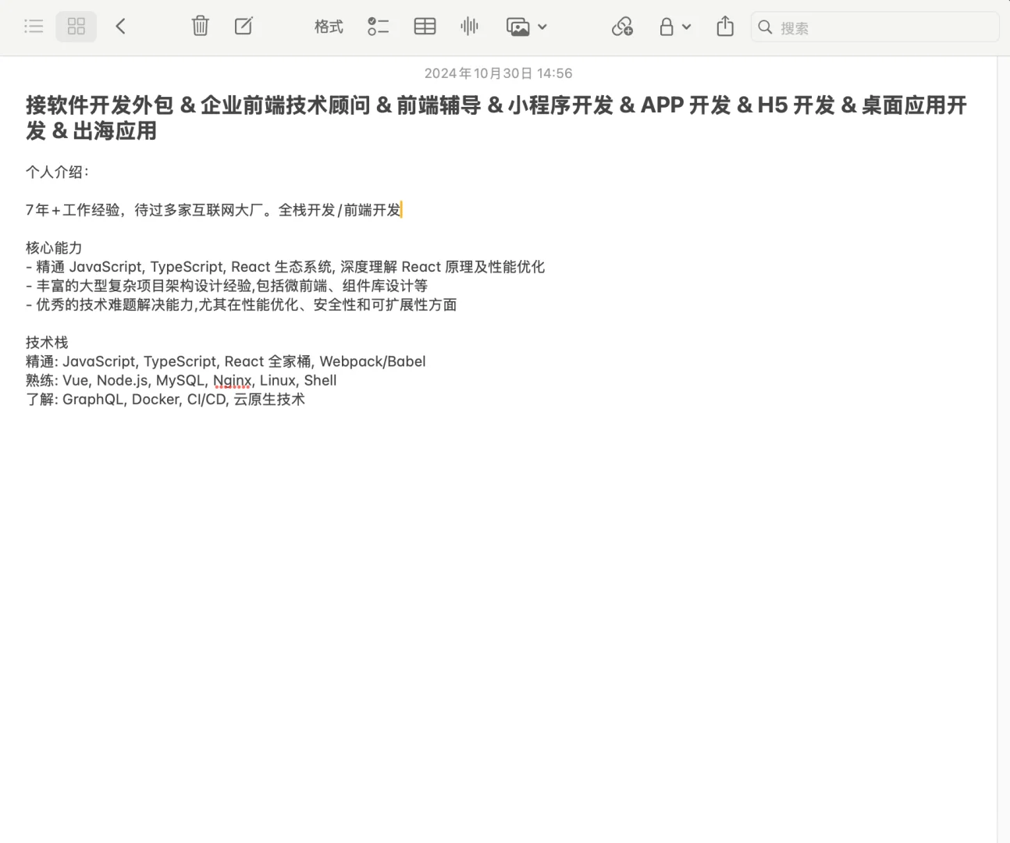The height and width of the screenshot is (843, 1010).
Task: Select the misspelled word Nginx
Action: coord(232,380)
